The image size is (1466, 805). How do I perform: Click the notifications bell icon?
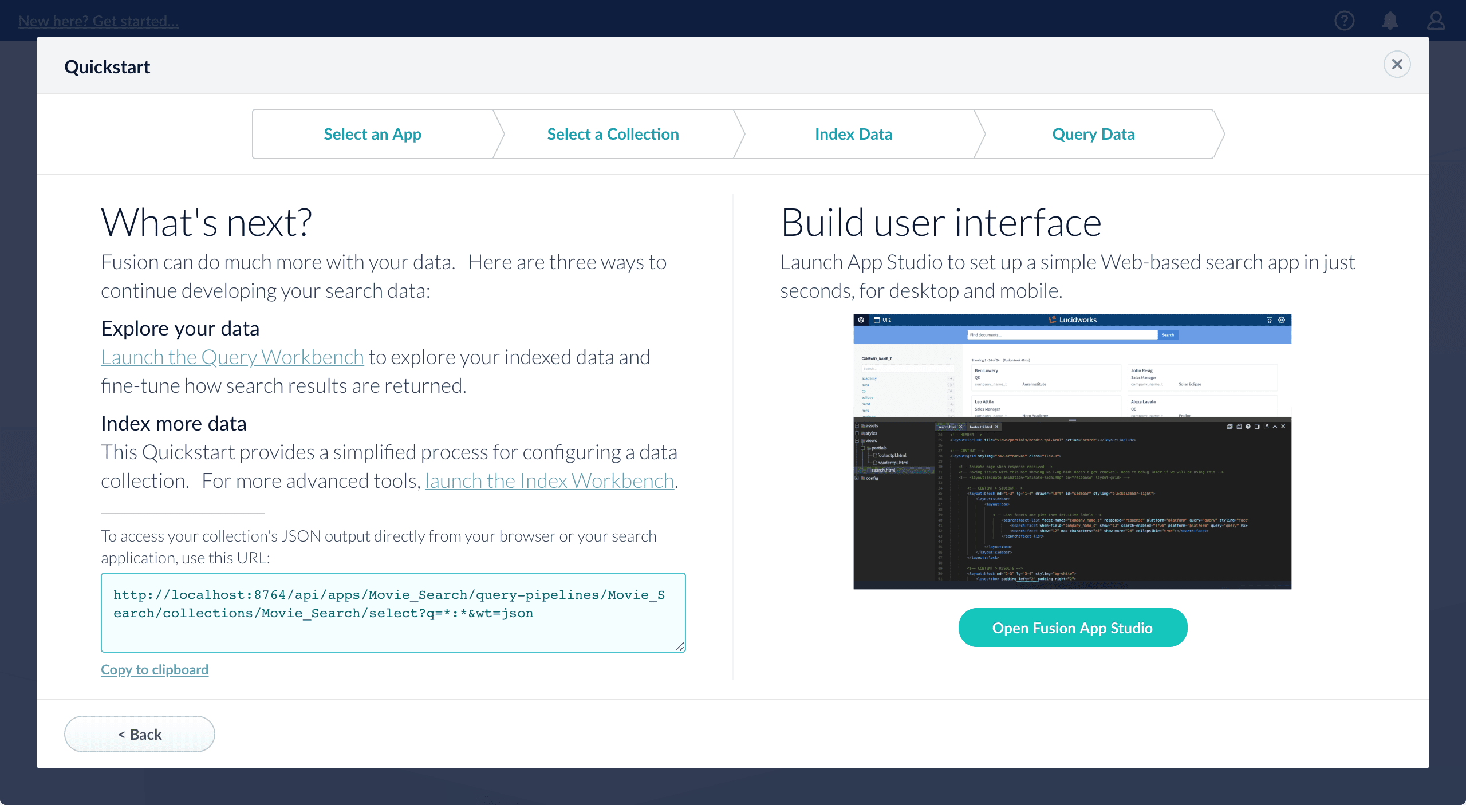[x=1390, y=21]
